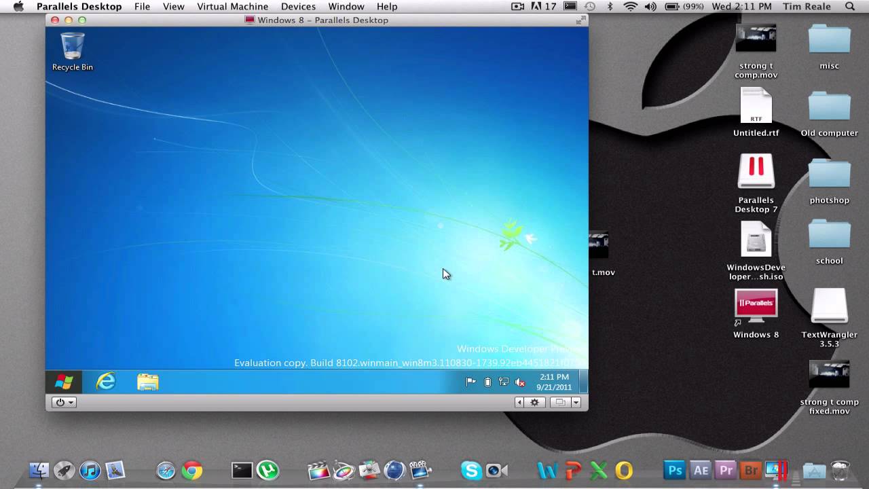This screenshot has height=489, width=869.
Task: Open the Parallels power button dropdown
Action: [x=64, y=402]
